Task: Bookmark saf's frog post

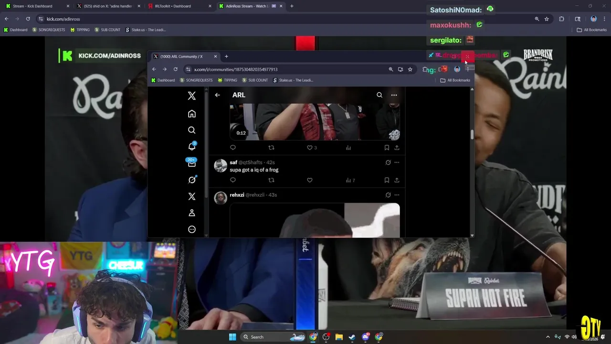Action: coord(387,180)
